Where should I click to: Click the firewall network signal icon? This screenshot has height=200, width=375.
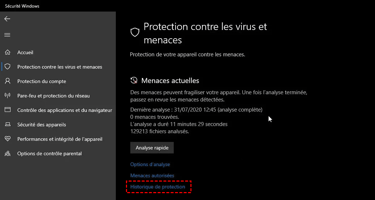(7, 96)
